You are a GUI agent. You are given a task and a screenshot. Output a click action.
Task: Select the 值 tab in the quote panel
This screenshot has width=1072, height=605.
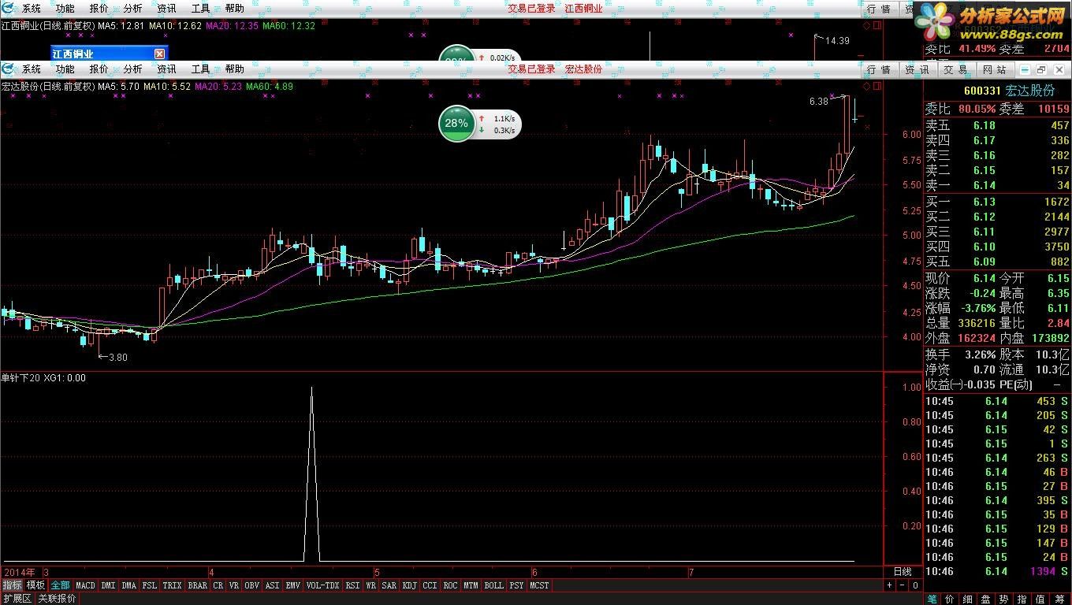(x=1040, y=599)
